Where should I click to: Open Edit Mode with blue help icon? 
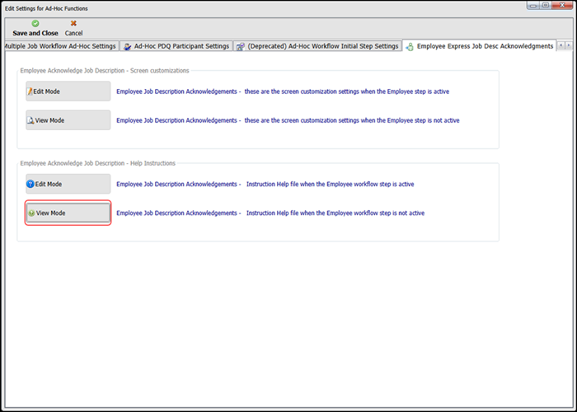pos(68,184)
